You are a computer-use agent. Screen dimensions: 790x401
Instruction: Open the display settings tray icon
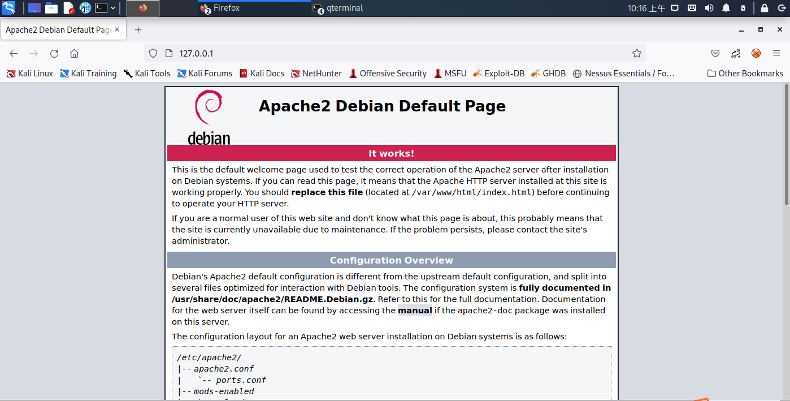(675, 8)
